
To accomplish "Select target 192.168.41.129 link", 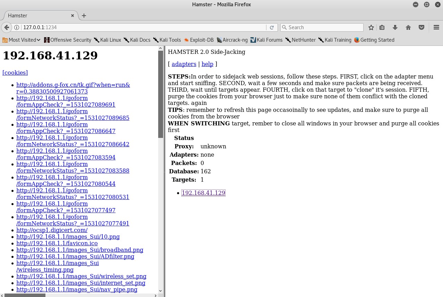I will (203, 193).
